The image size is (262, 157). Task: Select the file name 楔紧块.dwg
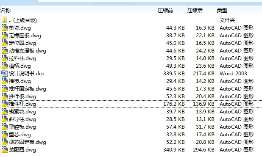pyautogui.click(x=22, y=112)
